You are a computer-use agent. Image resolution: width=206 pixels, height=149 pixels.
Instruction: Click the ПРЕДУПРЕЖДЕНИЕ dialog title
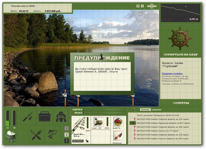click(102, 58)
